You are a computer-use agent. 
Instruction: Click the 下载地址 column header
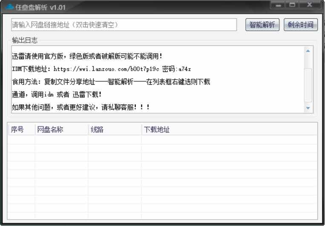pyautogui.click(x=229, y=130)
